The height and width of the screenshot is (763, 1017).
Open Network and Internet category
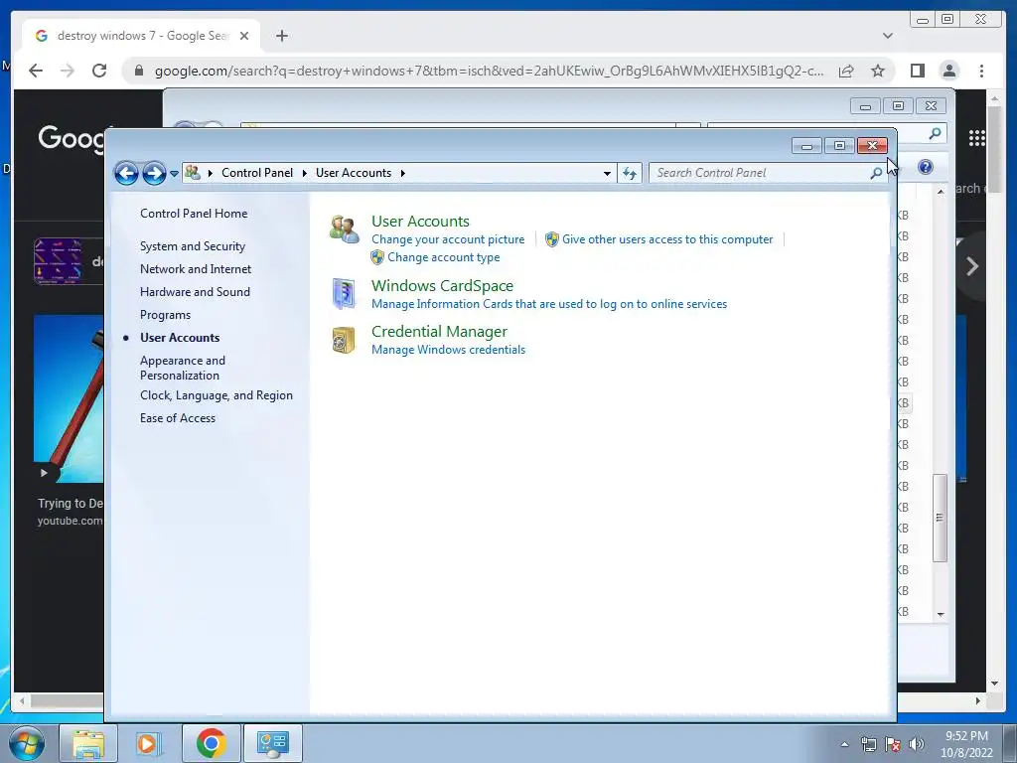(196, 268)
